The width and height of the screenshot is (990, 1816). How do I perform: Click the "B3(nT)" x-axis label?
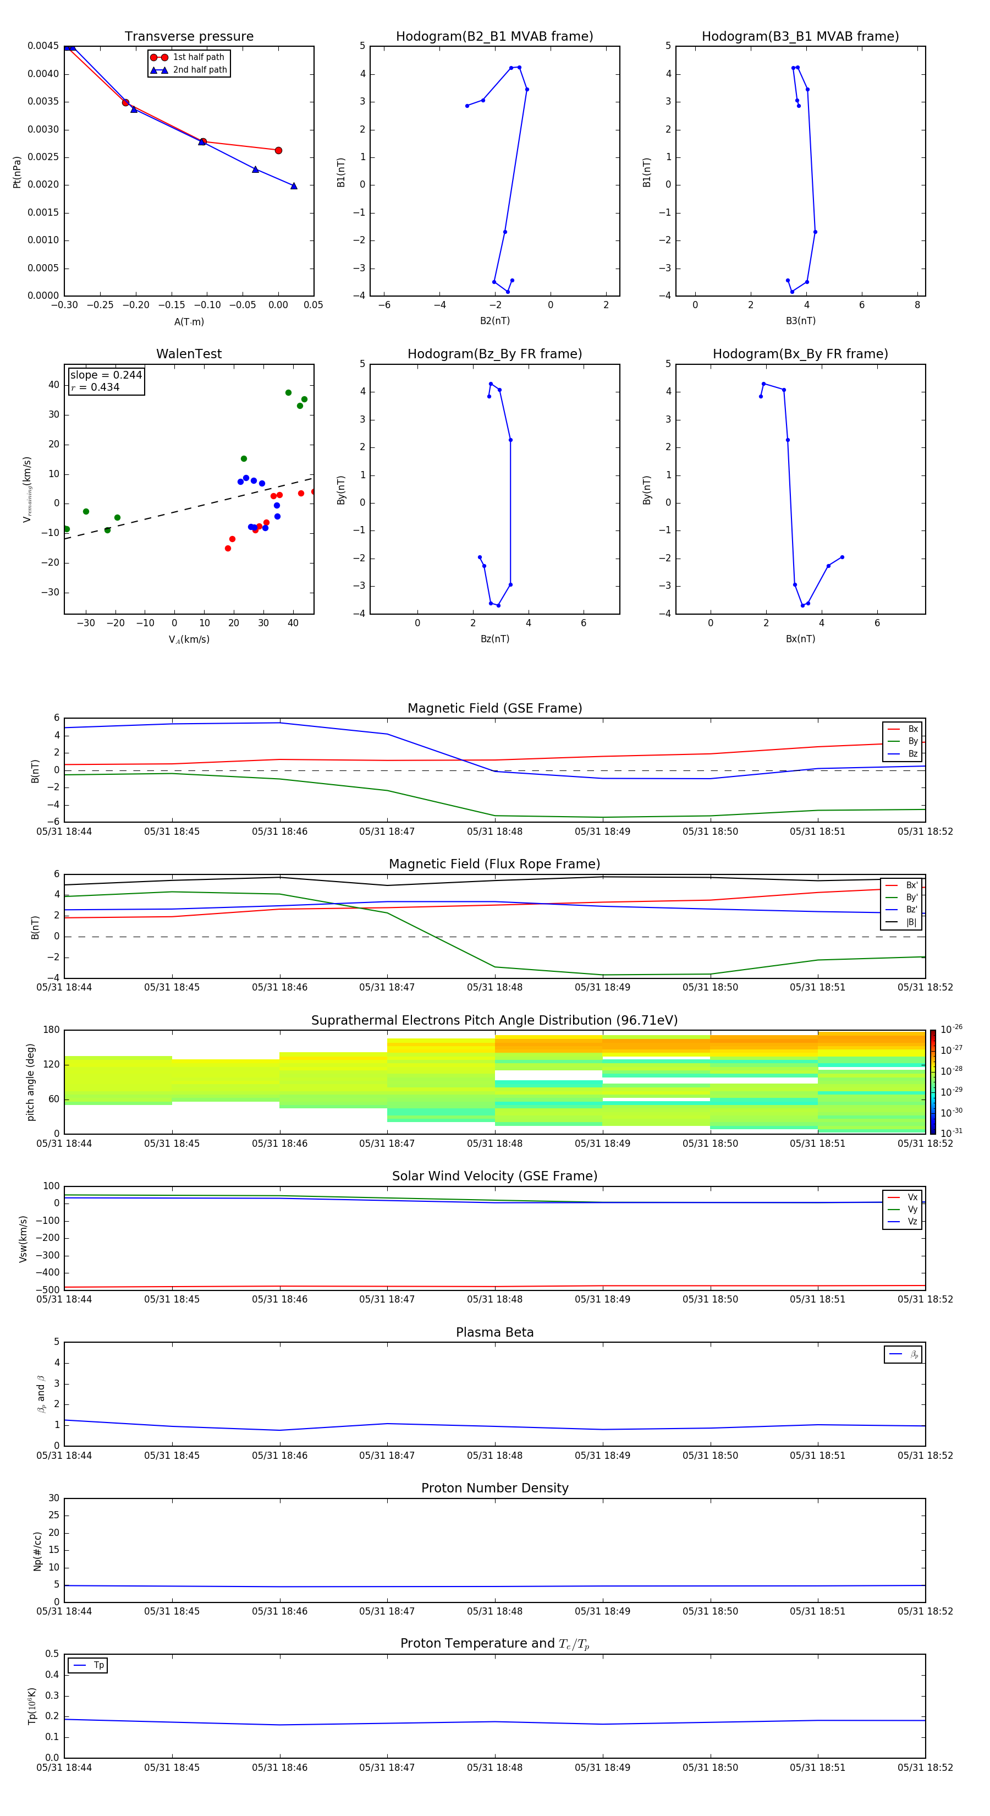800,321
